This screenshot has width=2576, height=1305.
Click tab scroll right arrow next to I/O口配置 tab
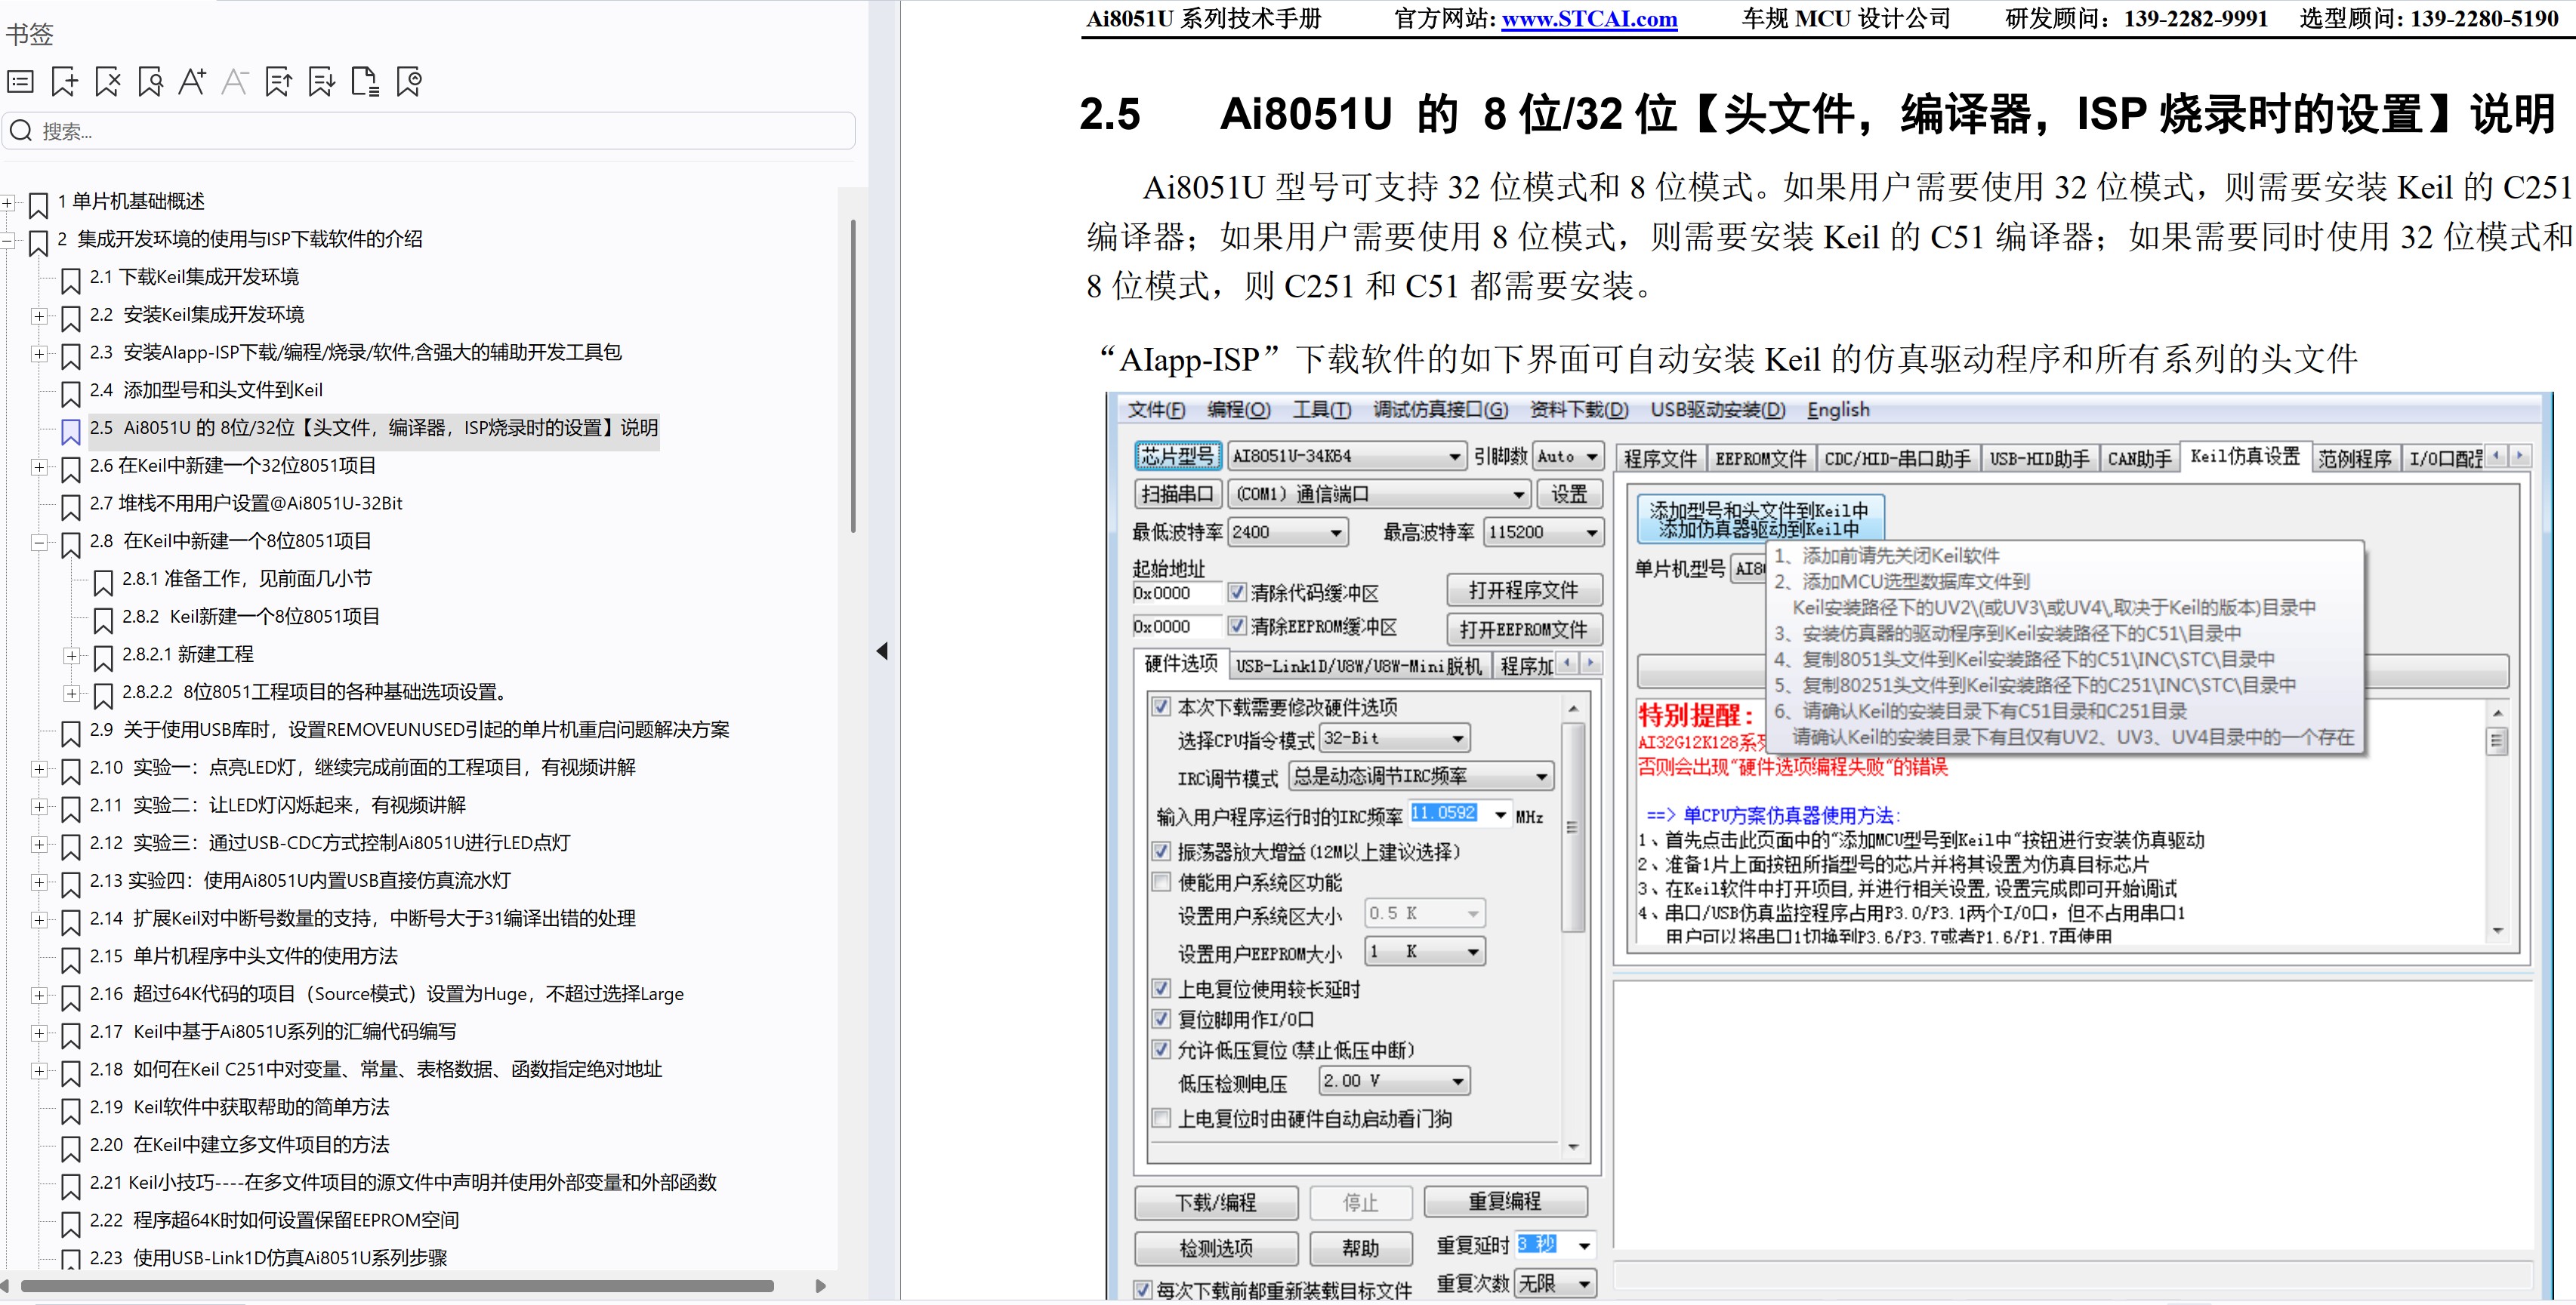click(2520, 456)
